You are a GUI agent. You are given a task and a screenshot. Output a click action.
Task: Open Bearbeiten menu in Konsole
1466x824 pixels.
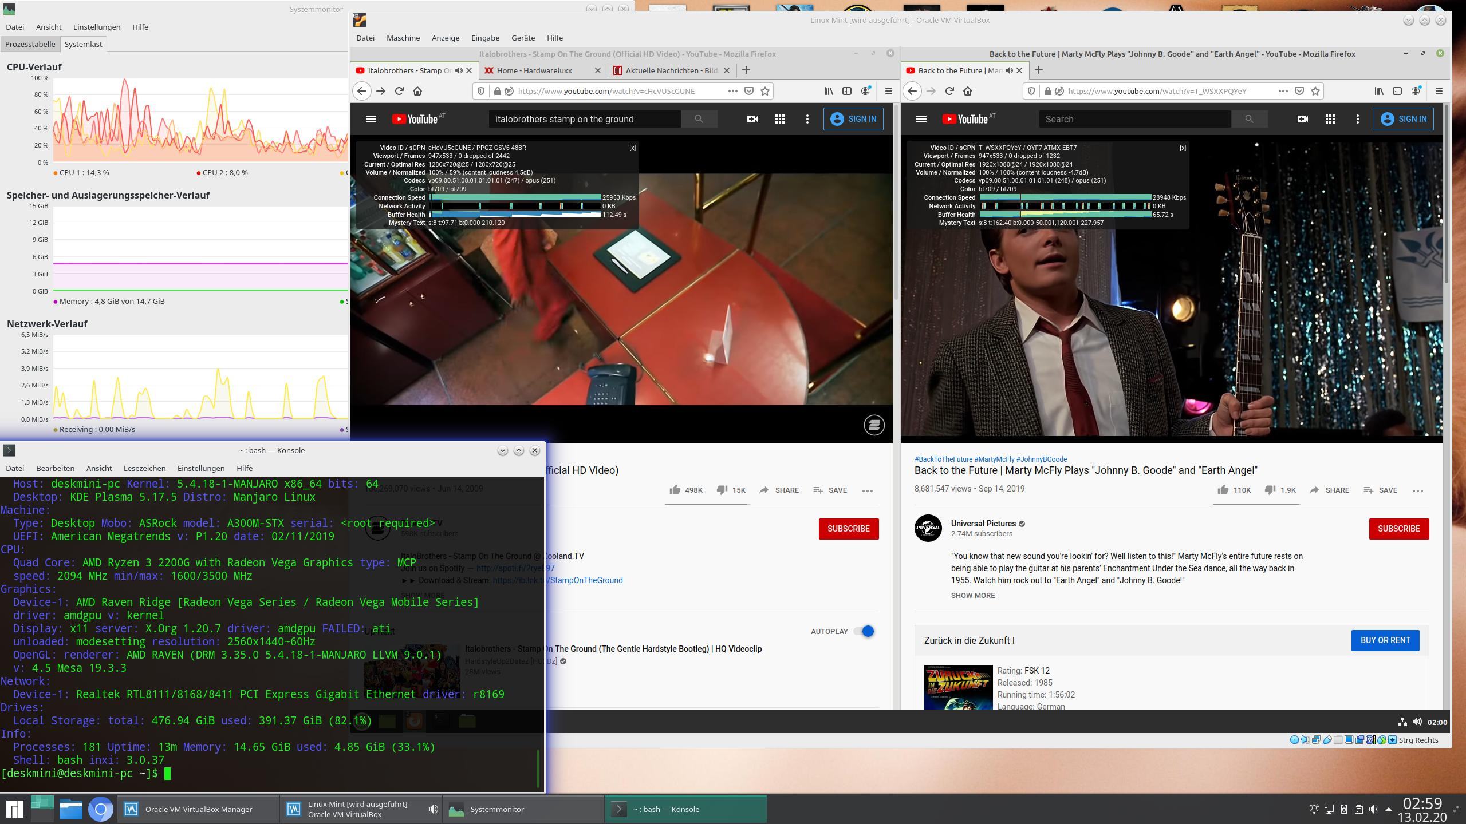[55, 468]
